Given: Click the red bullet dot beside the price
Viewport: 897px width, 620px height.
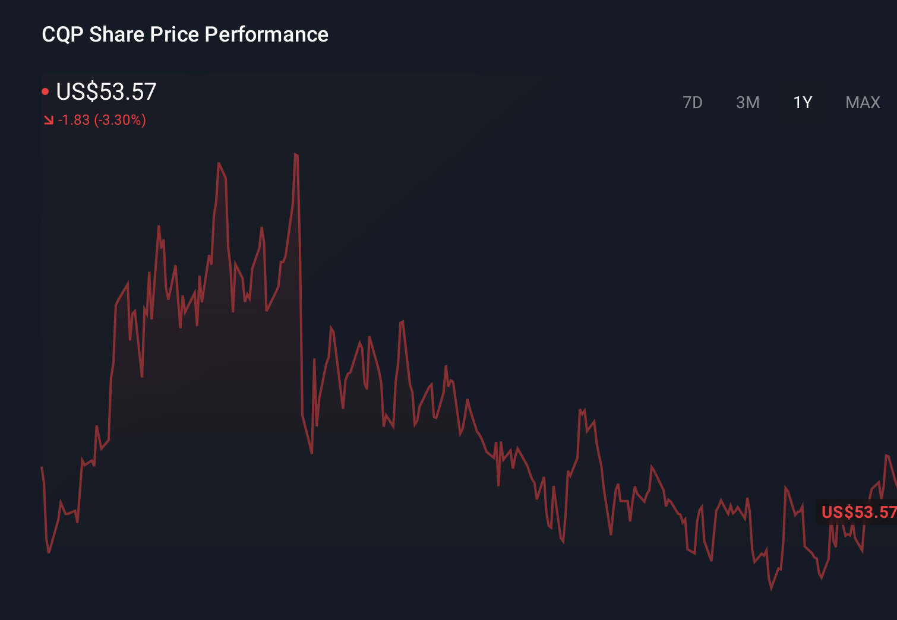Looking at the screenshot, I should [x=45, y=90].
